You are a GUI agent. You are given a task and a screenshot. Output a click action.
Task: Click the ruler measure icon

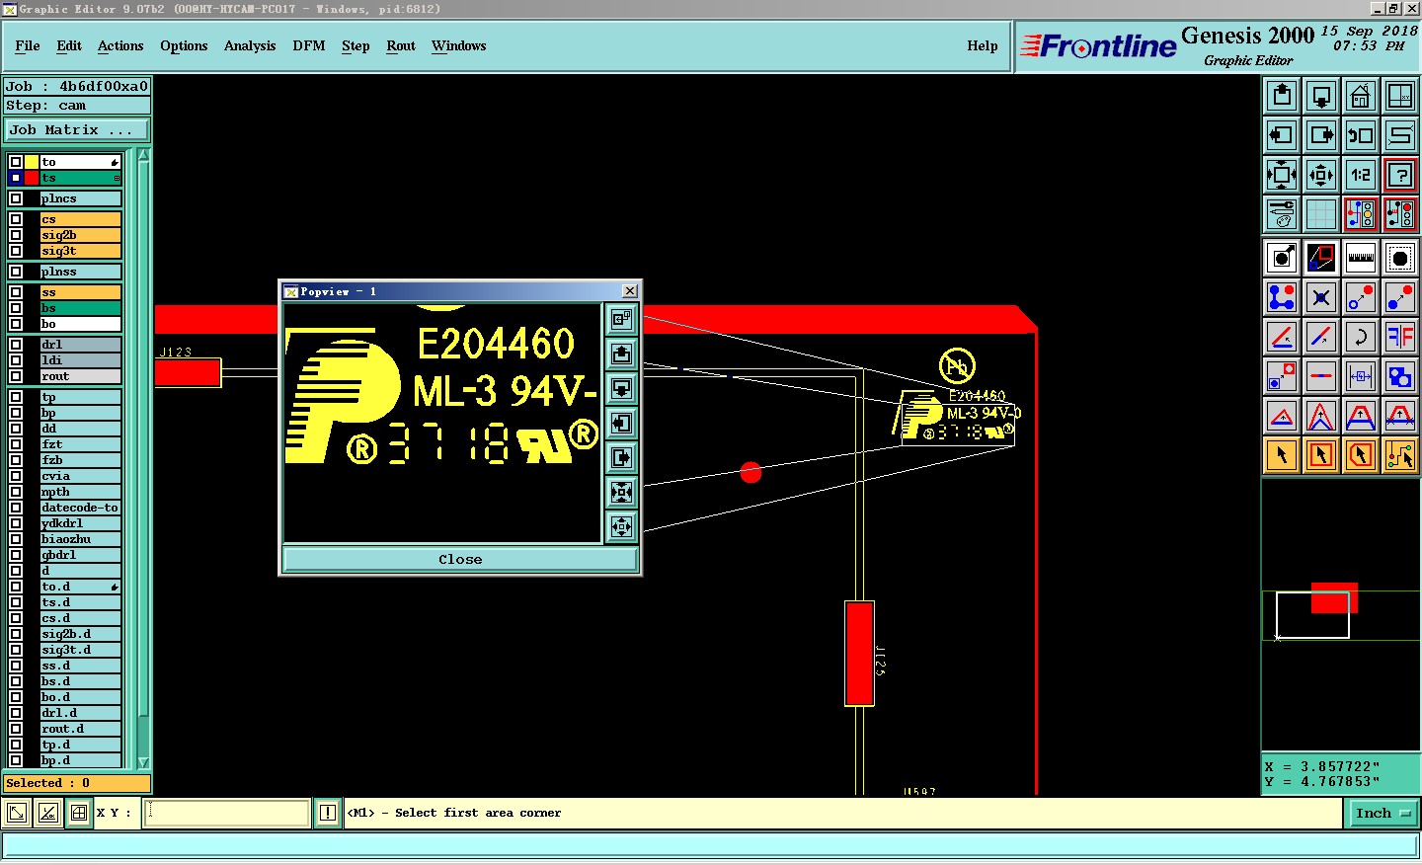(x=1361, y=258)
